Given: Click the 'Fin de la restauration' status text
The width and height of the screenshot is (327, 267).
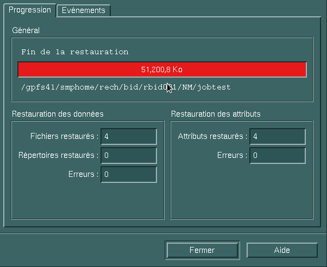Looking at the screenshot, I should pyautogui.click(x=75, y=52).
